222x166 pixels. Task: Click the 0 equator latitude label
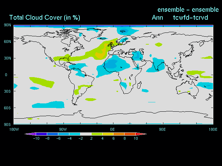(x=6, y=75)
